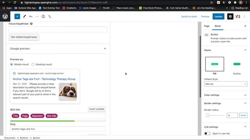Image resolution: width=250 pixels, height=140 pixels.
Task: Open the Chrome three-dot menu
Action: 246,2
